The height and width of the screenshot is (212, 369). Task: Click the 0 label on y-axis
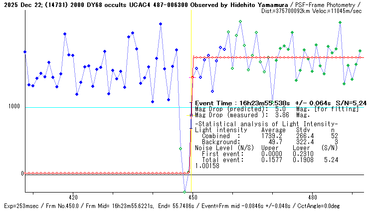click(x=21, y=174)
